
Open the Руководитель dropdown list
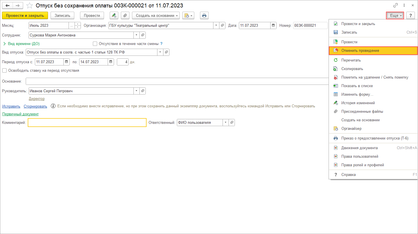[x=137, y=91]
